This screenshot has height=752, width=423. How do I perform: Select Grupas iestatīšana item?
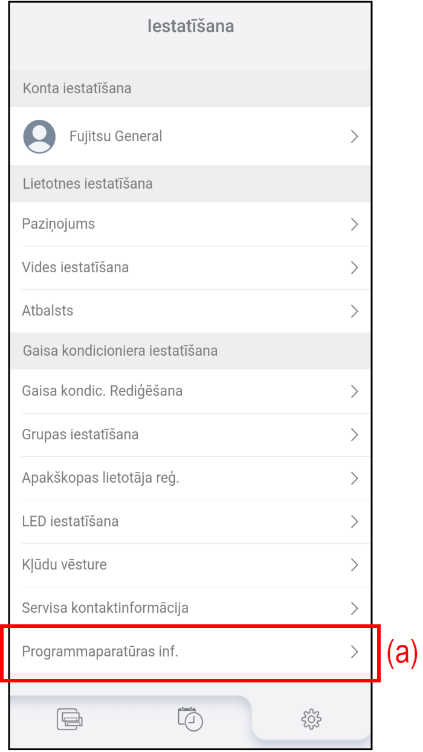click(x=80, y=434)
